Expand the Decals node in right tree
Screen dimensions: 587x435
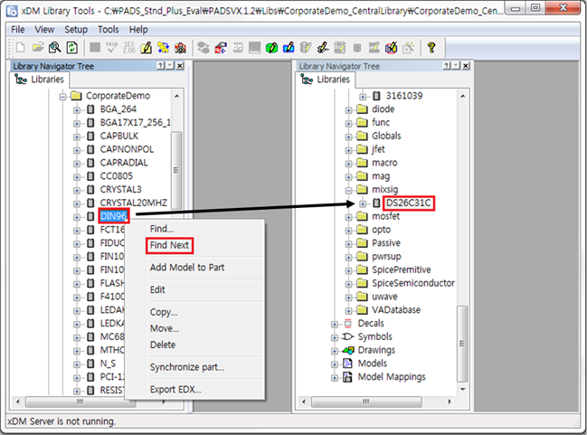pyautogui.click(x=335, y=324)
